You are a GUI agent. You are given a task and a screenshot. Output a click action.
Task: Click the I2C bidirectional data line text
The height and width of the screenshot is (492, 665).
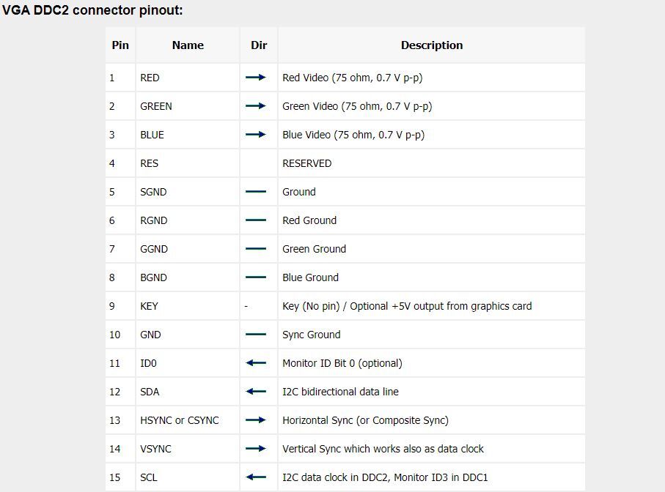pyautogui.click(x=340, y=392)
